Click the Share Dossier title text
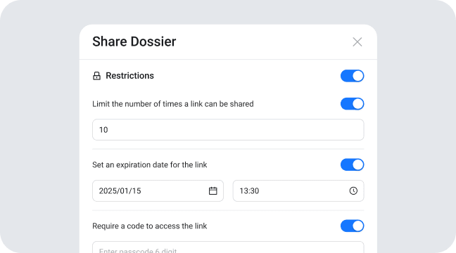This screenshot has height=253, width=456. pos(134,41)
